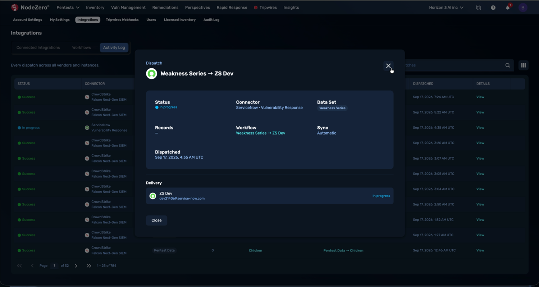Image resolution: width=539 pixels, height=287 pixels.
Task: Click the CrowdStrike icon in the 7:24 AM row
Action: pos(87,97)
